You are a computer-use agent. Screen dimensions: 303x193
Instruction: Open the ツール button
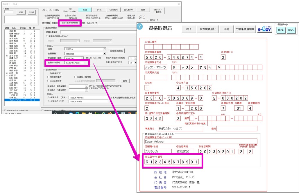coord(99,10)
